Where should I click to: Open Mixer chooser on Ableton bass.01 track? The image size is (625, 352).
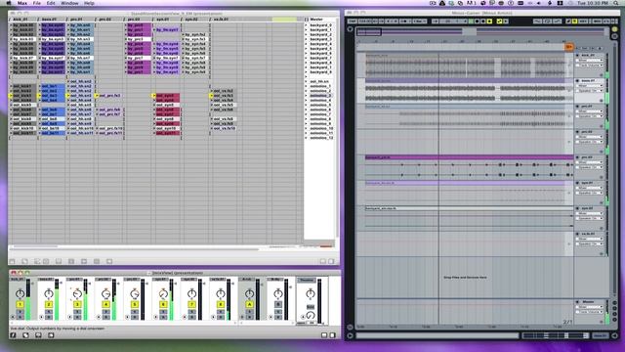click(x=591, y=86)
